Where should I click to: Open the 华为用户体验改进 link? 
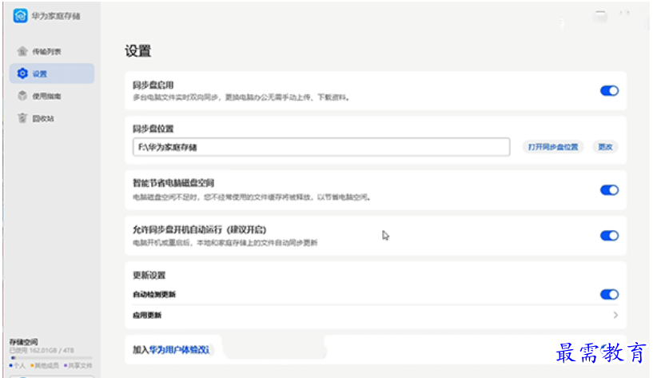tap(179, 350)
